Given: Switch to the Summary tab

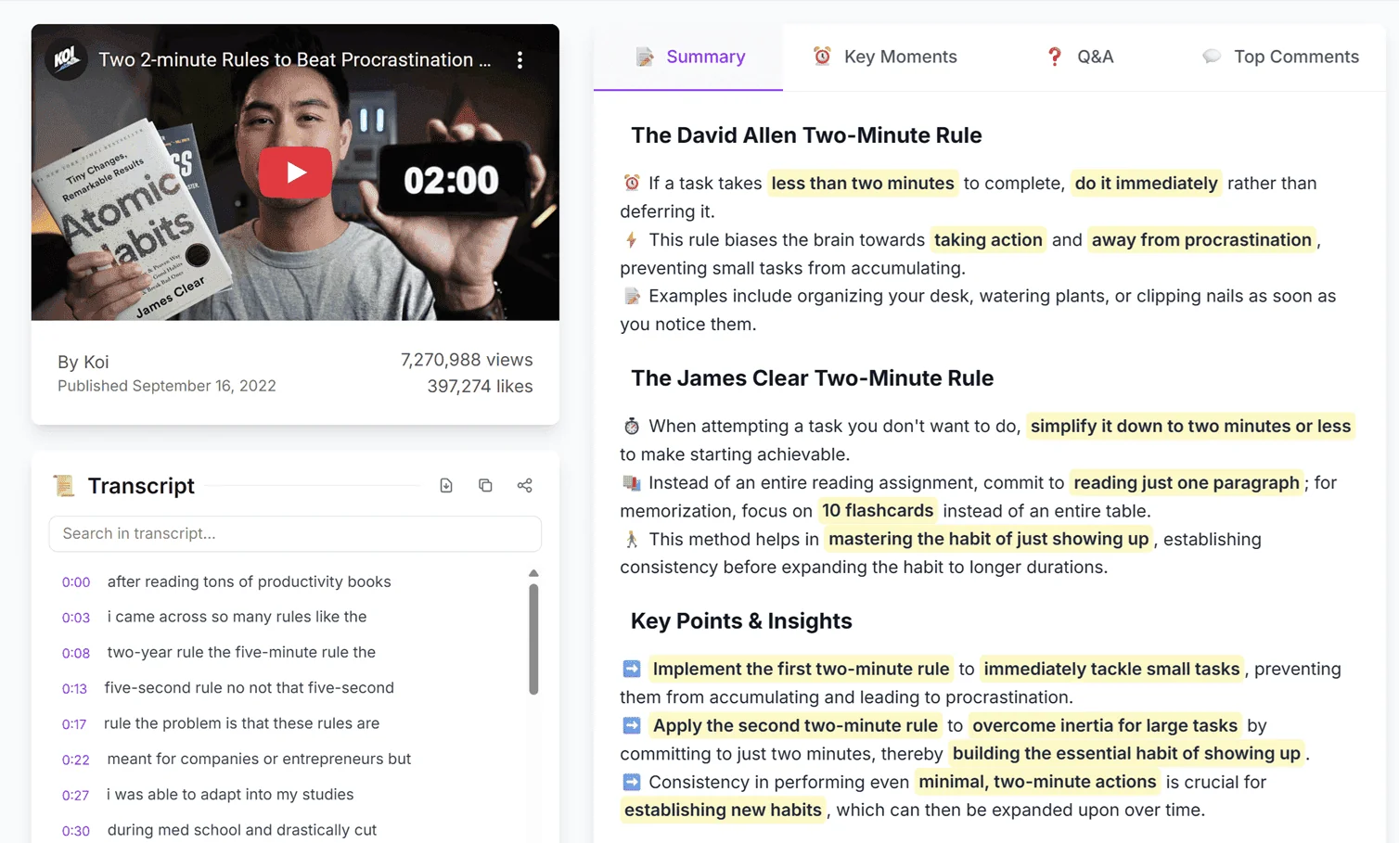Looking at the screenshot, I should pyautogui.click(x=689, y=57).
